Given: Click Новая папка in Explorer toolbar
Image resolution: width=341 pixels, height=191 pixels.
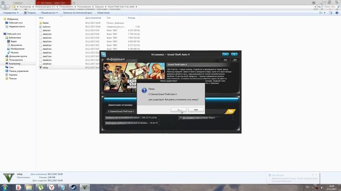Looking at the screenshot, I should click(x=103, y=13).
